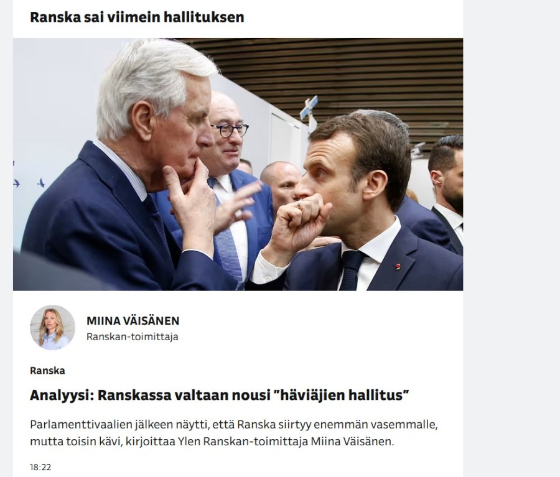Click the red lapel pin on the dark suit
The image size is (560, 477).
tap(398, 266)
